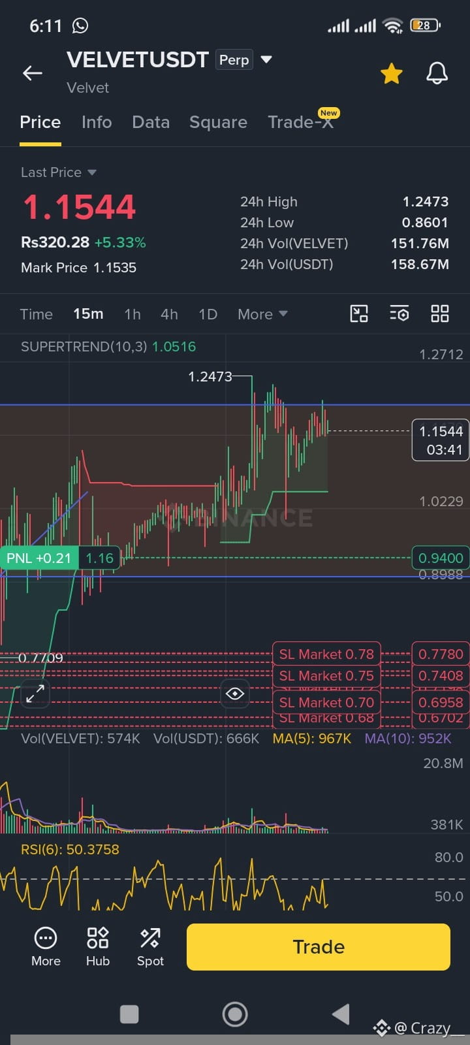This screenshot has width=470, height=1045.
Task: Tap the MA(10): 952K volume label
Action: (408, 739)
